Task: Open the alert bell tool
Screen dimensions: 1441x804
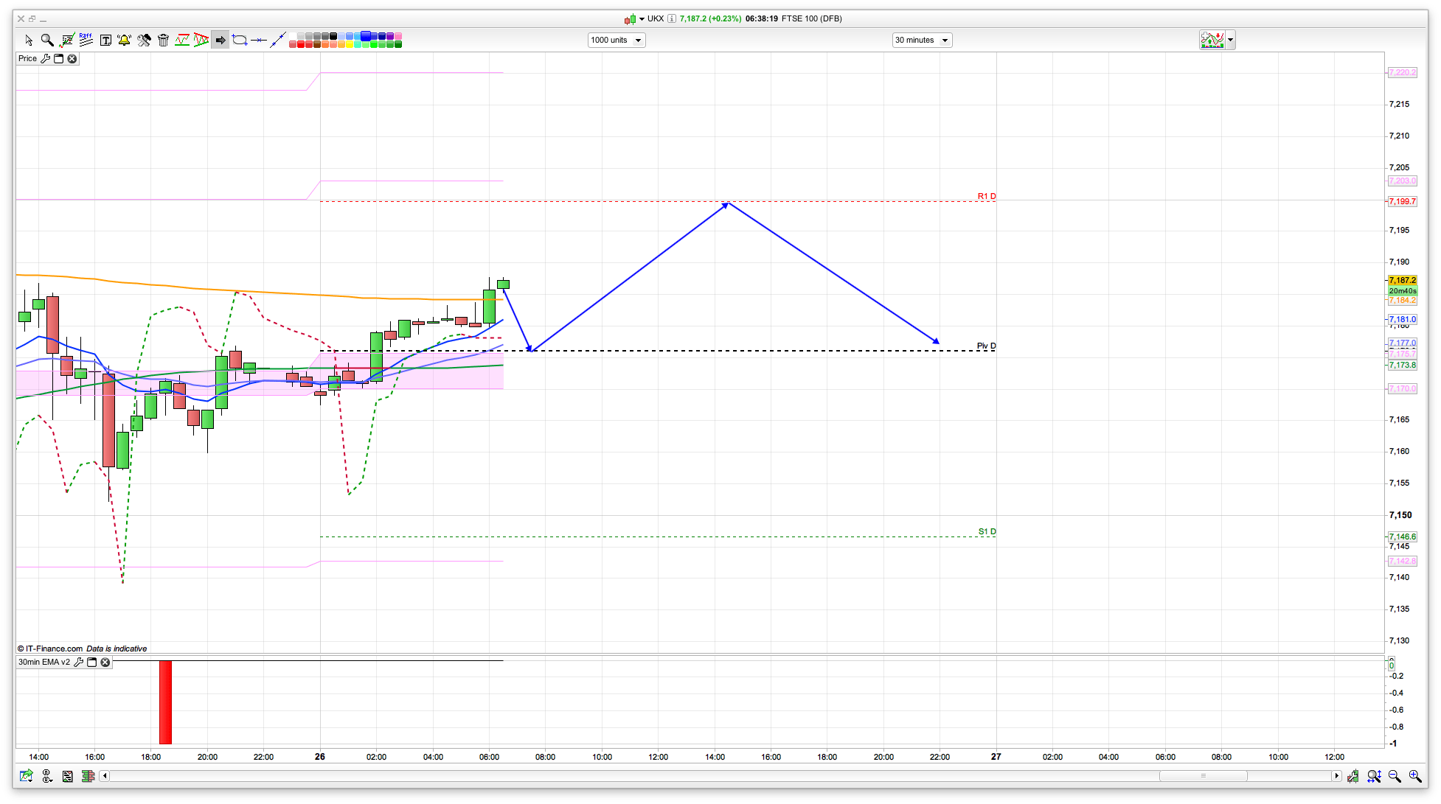Action: pyautogui.click(x=124, y=41)
